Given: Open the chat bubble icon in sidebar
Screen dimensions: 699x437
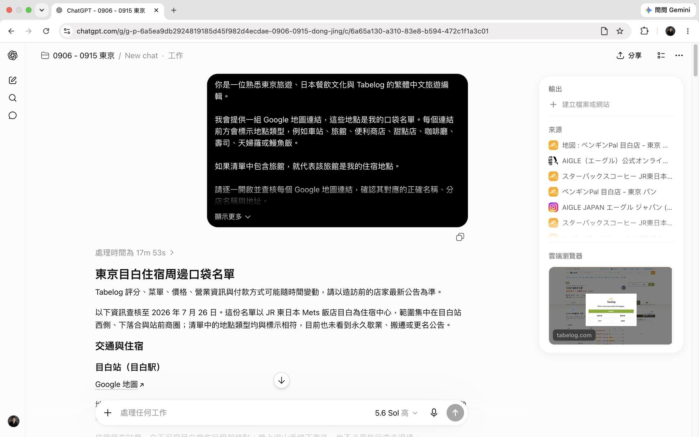Looking at the screenshot, I should tap(13, 115).
